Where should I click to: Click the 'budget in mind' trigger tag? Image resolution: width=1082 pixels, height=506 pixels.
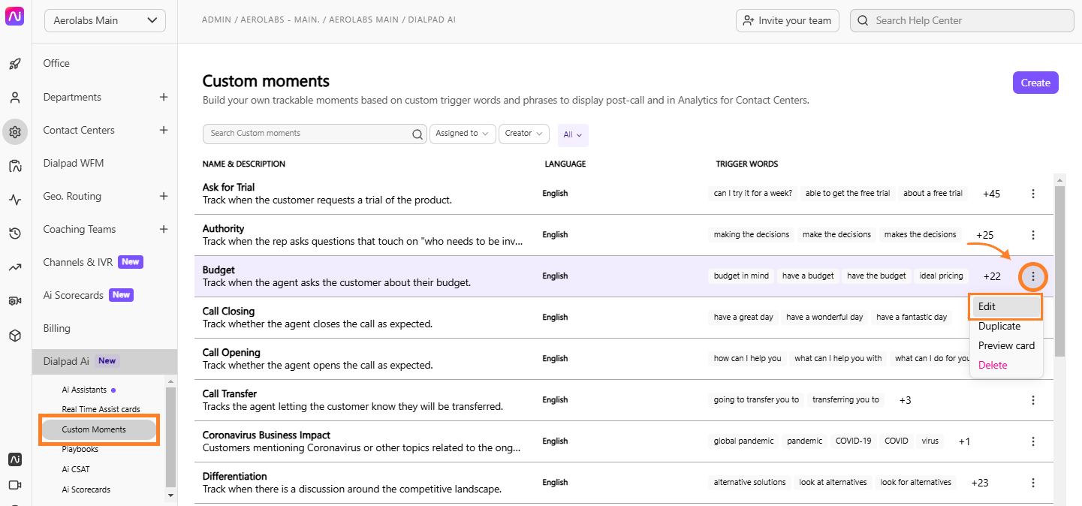pos(741,276)
